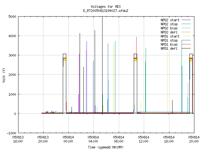Click the 'NPD2 stop' legend label
This screenshot has height=150, width=200.
169,24
